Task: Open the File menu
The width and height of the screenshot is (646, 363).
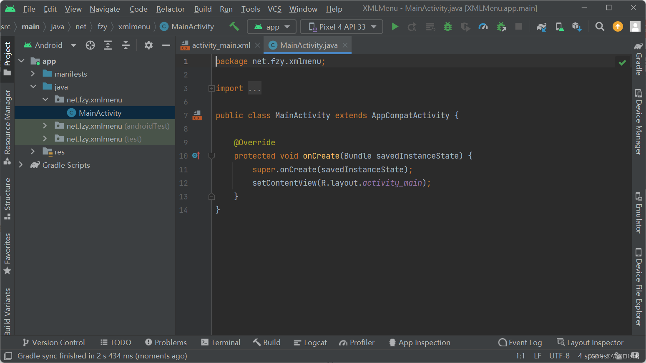Action: click(29, 9)
